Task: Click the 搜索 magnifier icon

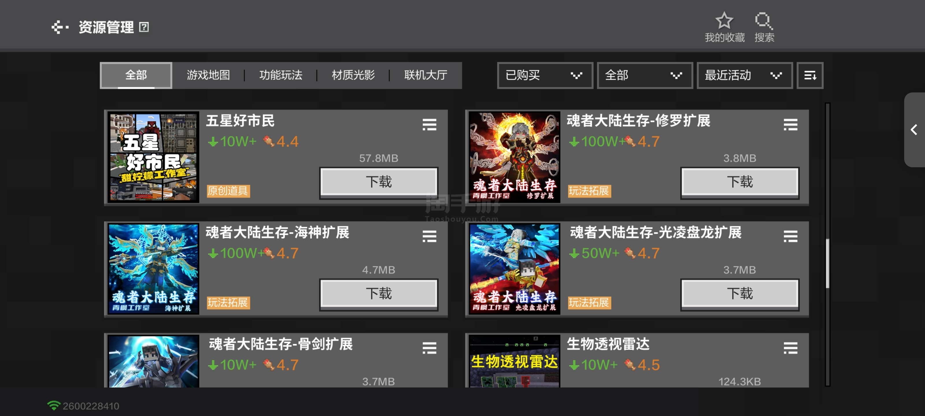Action: [x=763, y=21]
